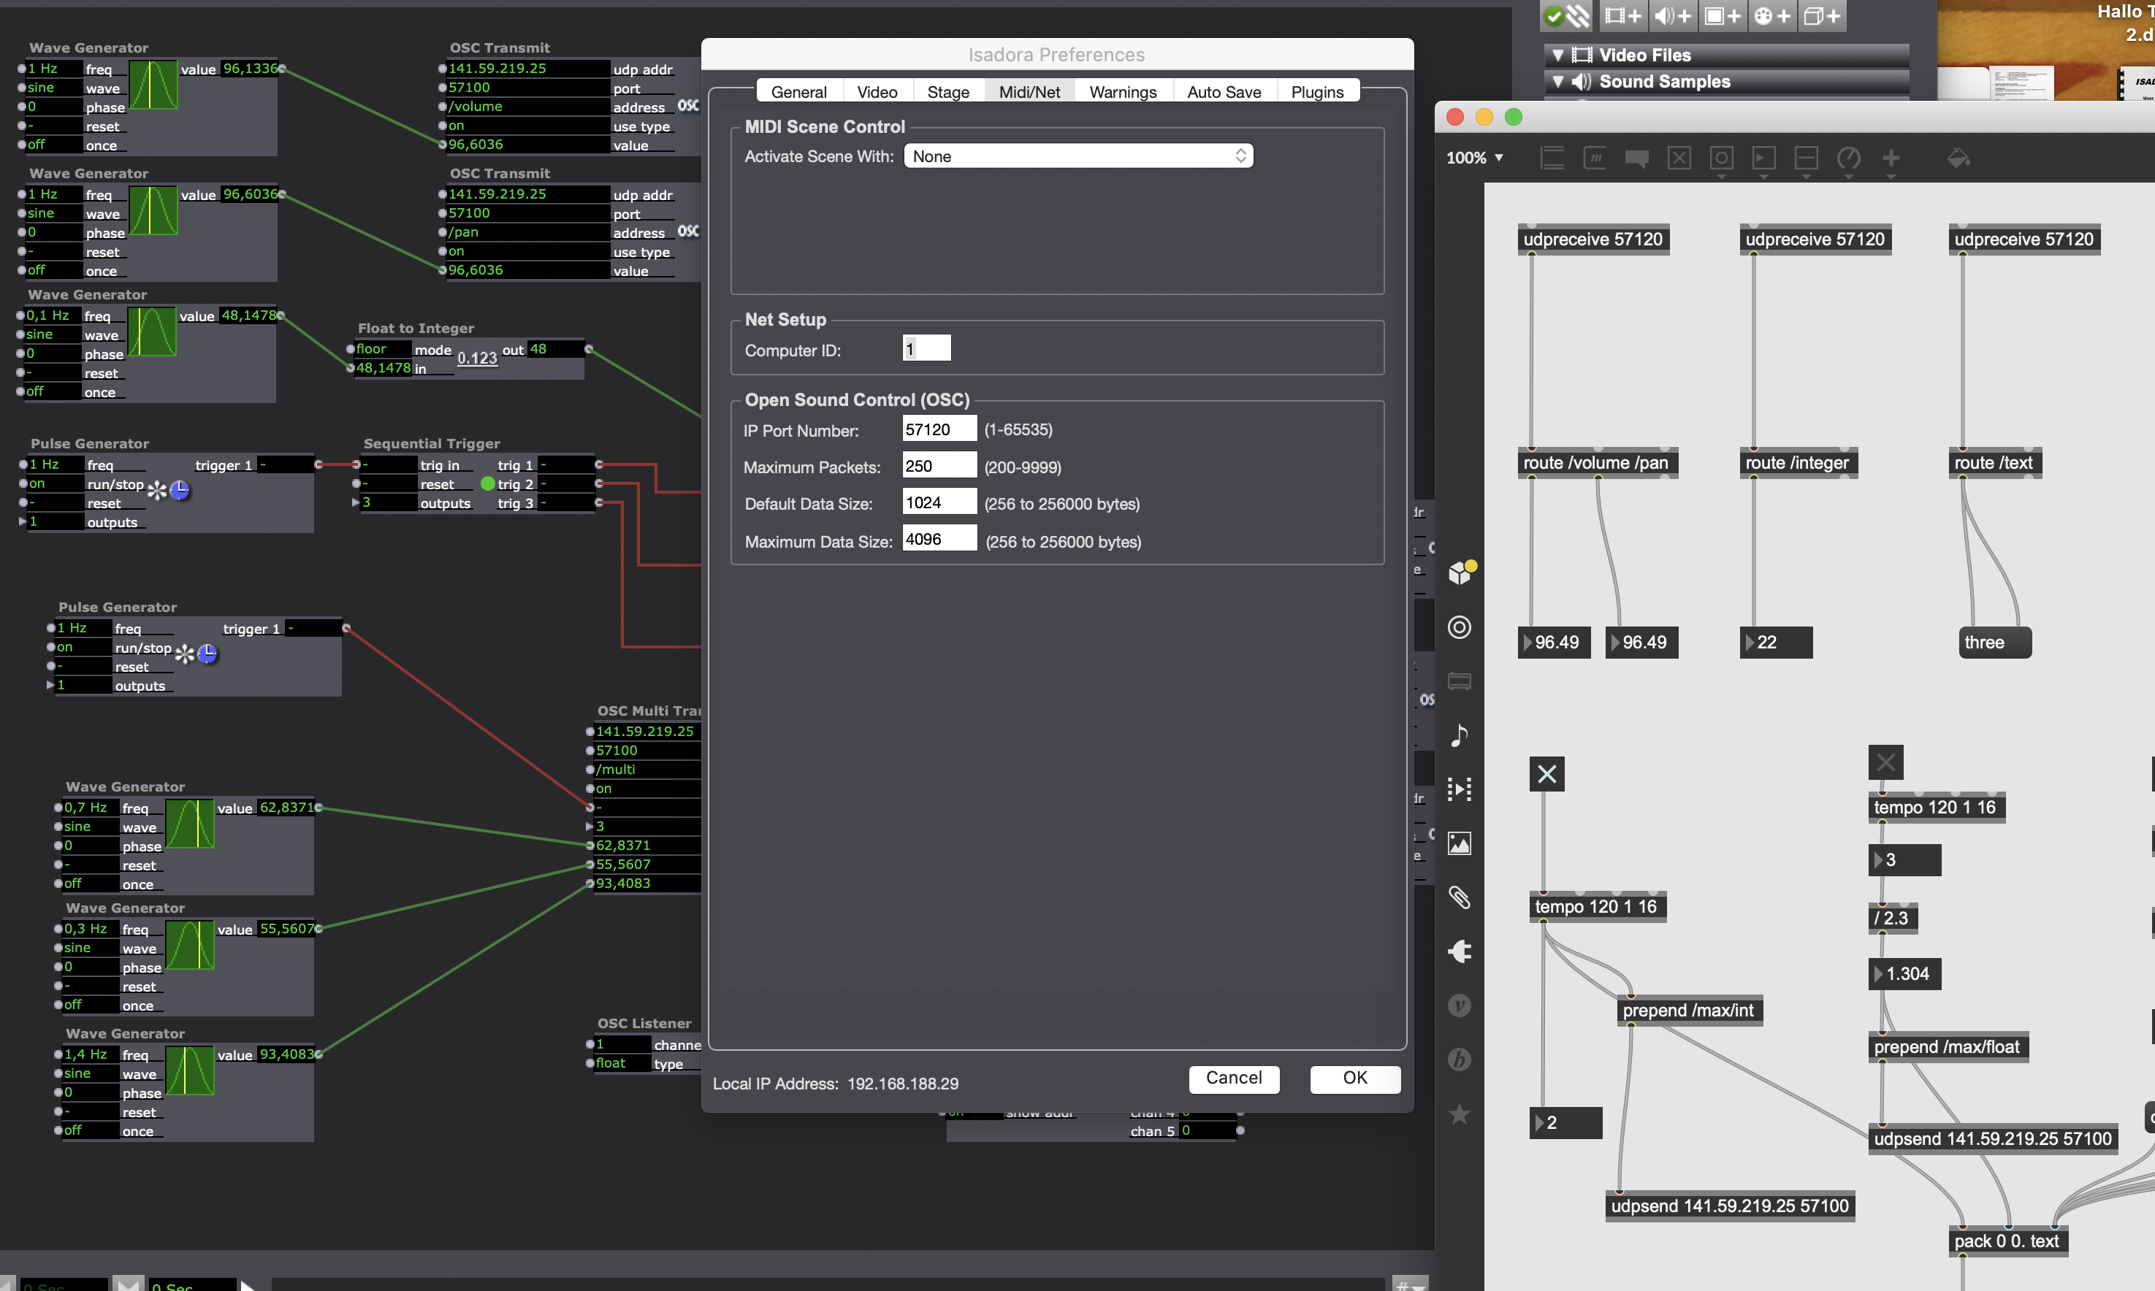The image size is (2155, 1291).
Task: Toggle the X toggle above tempo 120 1 16
Action: 1546,773
